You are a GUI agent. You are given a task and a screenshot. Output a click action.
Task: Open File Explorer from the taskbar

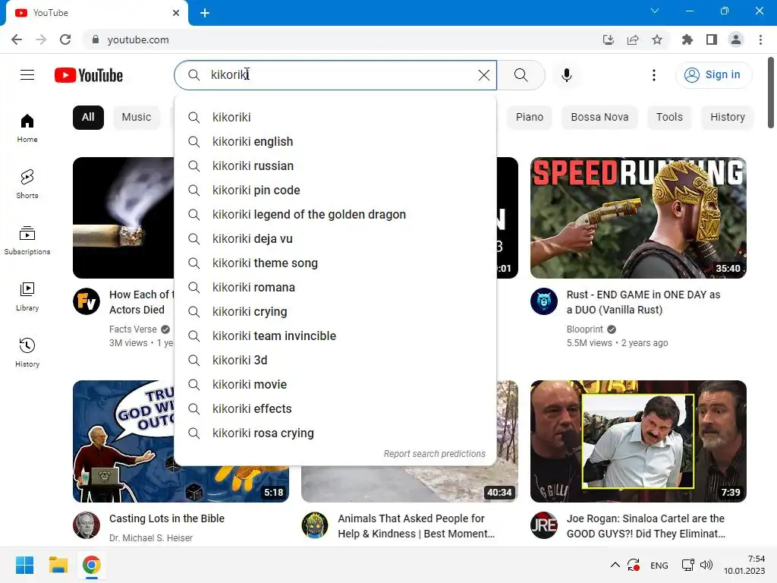[58, 565]
